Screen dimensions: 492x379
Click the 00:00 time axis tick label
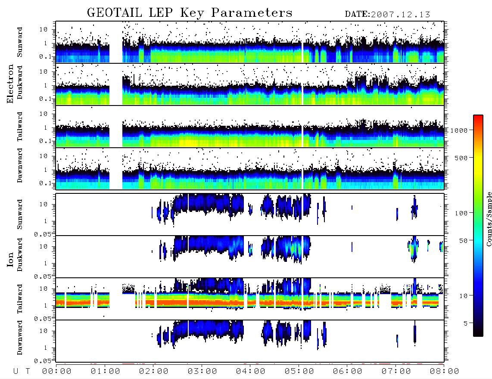coord(57,372)
